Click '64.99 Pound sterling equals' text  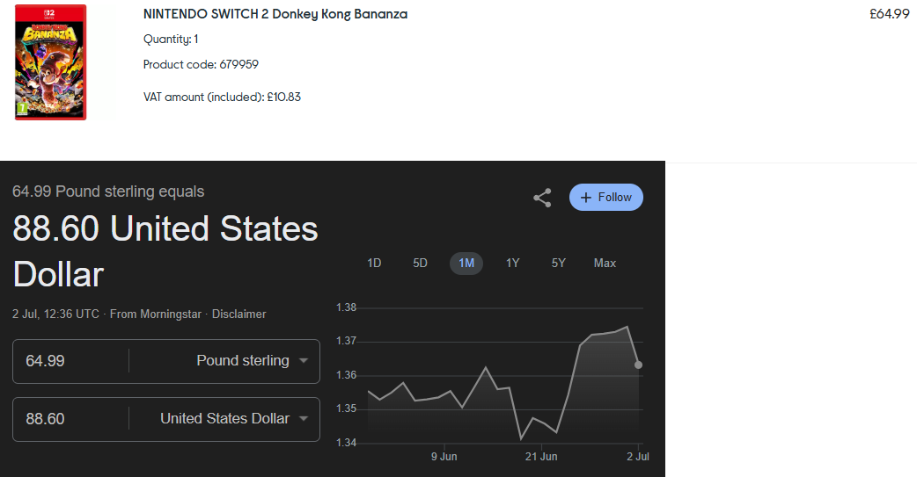click(108, 192)
